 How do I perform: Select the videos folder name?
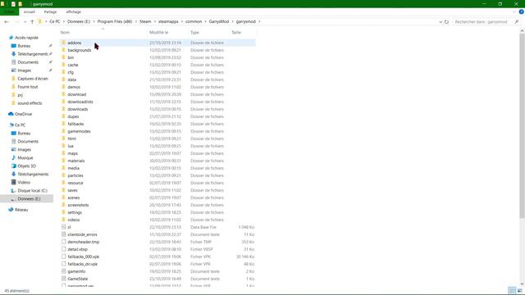click(74, 220)
